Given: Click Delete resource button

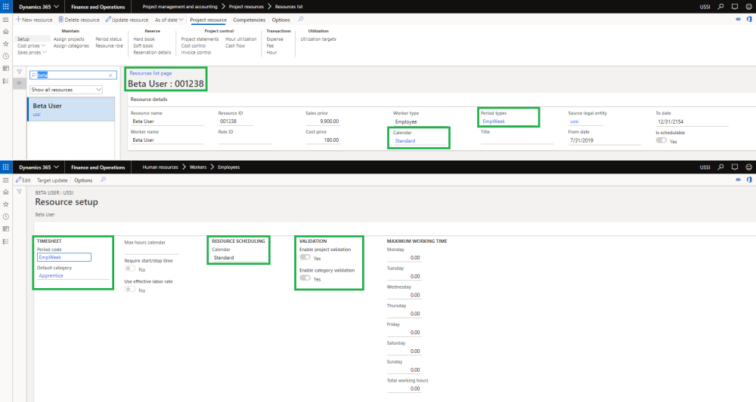Looking at the screenshot, I should [x=79, y=20].
